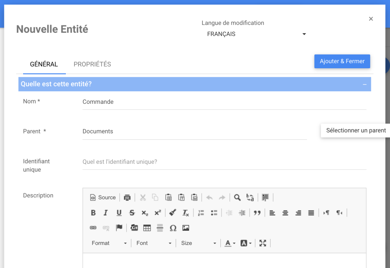Insert a table into the description
This screenshot has height=268, width=390.
pyautogui.click(x=147, y=228)
